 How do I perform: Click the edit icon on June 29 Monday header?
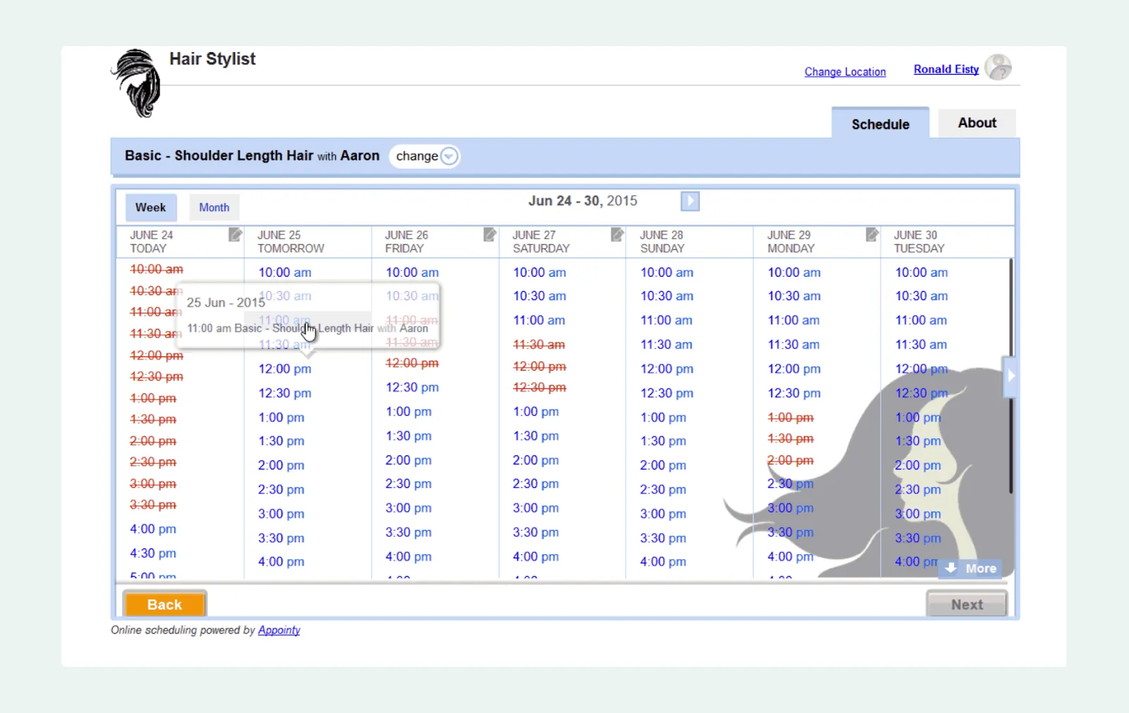click(873, 234)
